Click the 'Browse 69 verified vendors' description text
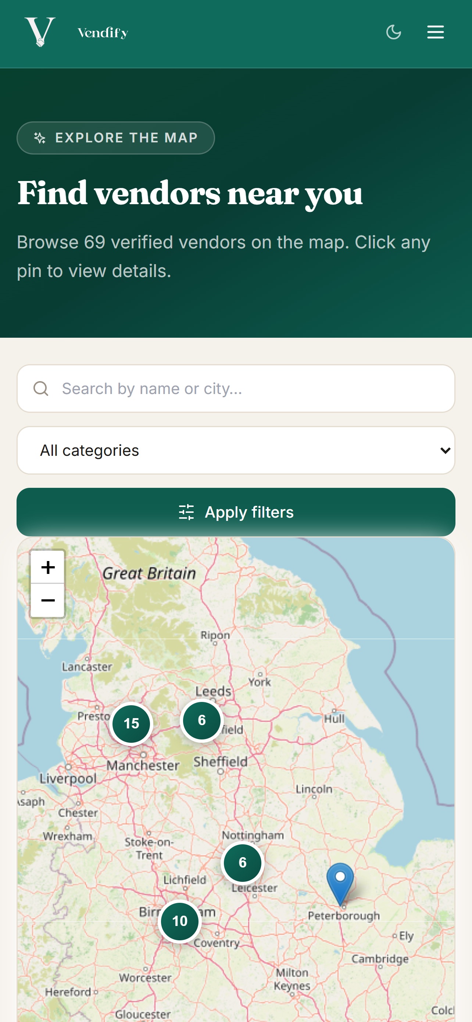Viewport: 472px width, 1022px height. [x=224, y=257]
